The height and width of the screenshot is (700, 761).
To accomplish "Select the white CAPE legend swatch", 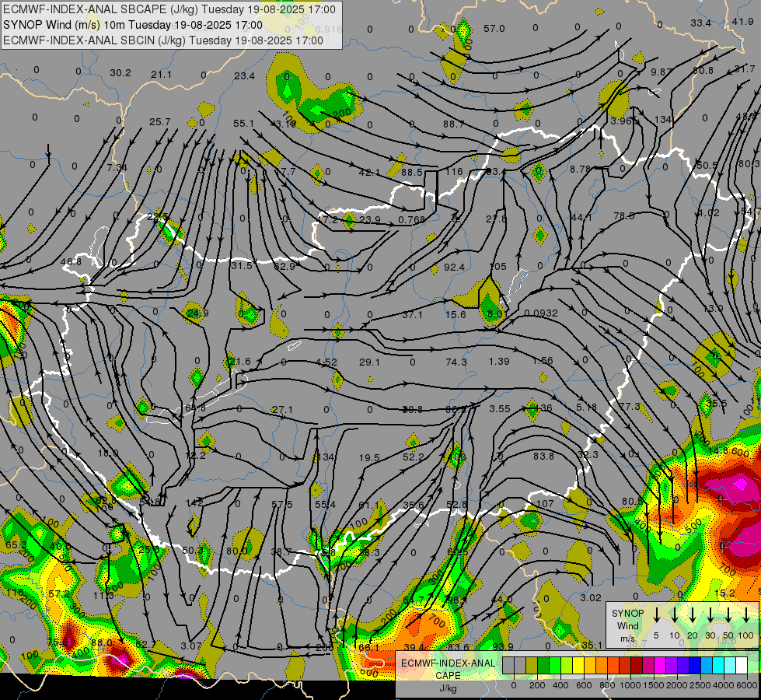I will tap(741, 666).
